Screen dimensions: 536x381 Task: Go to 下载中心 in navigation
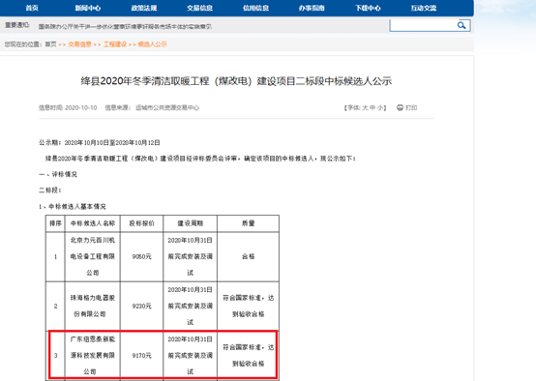368,8
